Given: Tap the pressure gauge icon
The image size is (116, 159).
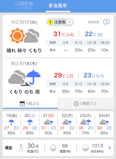Looking at the screenshot, I should (x=85, y=148).
